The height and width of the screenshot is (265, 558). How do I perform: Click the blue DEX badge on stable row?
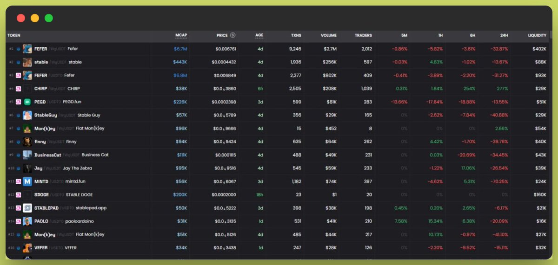(19, 62)
